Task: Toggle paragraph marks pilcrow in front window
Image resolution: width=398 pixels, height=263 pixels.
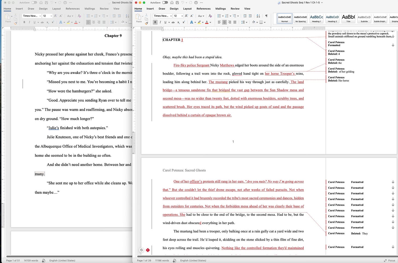Action: (267, 16)
